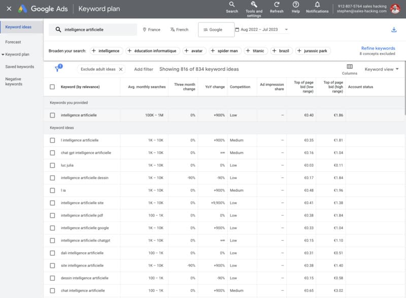Select checkbox for 'dali intelligence artificielle'
Image resolution: width=406 pixels, height=298 pixels.
click(x=52, y=253)
